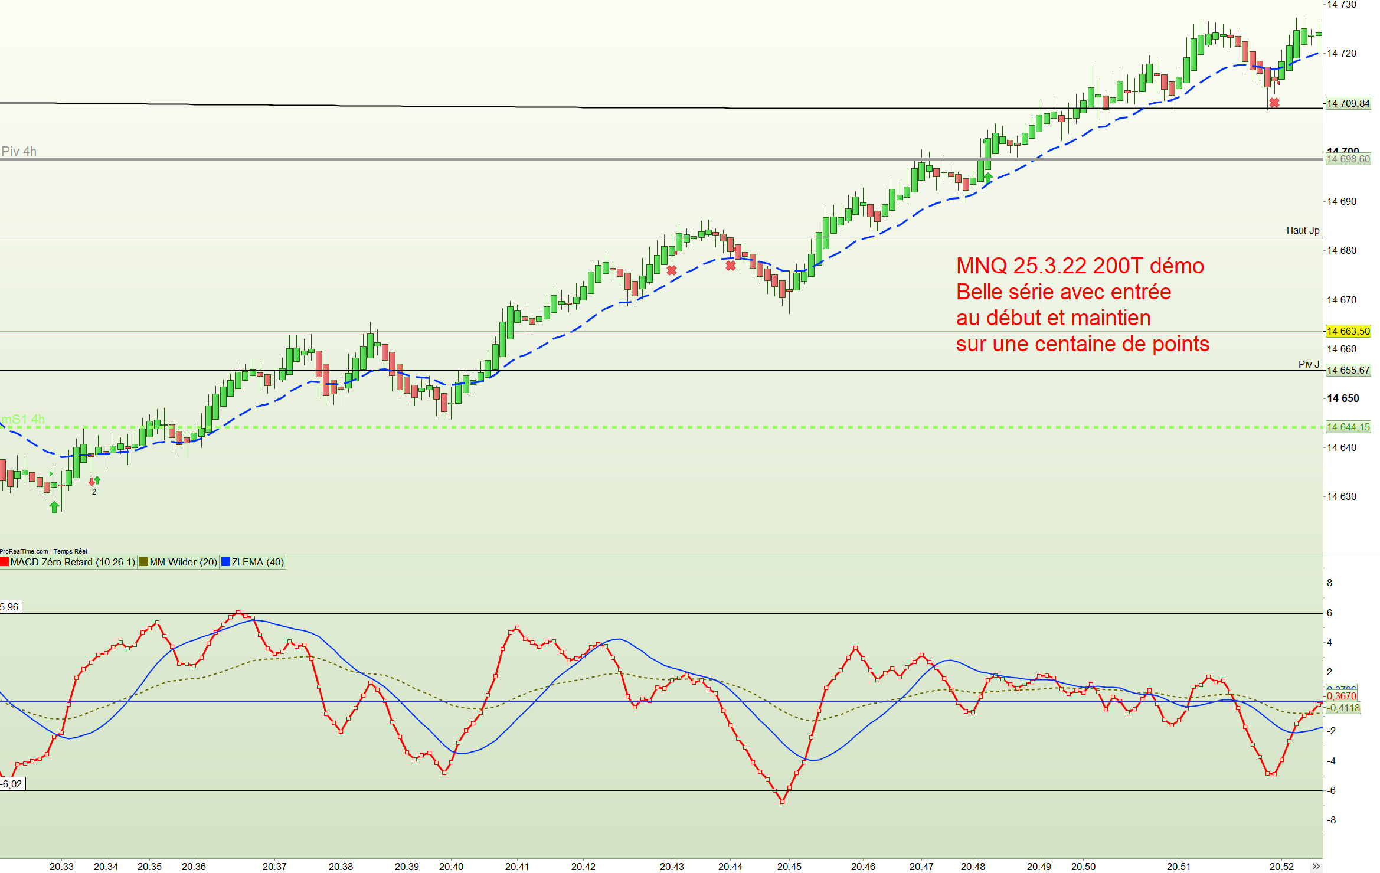Click the 14 709,84 price level tag
The width and height of the screenshot is (1380, 873).
(1348, 103)
